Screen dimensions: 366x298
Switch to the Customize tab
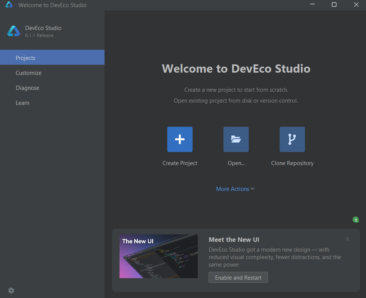pyautogui.click(x=52, y=73)
